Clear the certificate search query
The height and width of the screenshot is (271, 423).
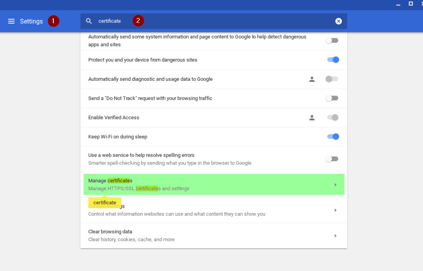pyautogui.click(x=338, y=21)
